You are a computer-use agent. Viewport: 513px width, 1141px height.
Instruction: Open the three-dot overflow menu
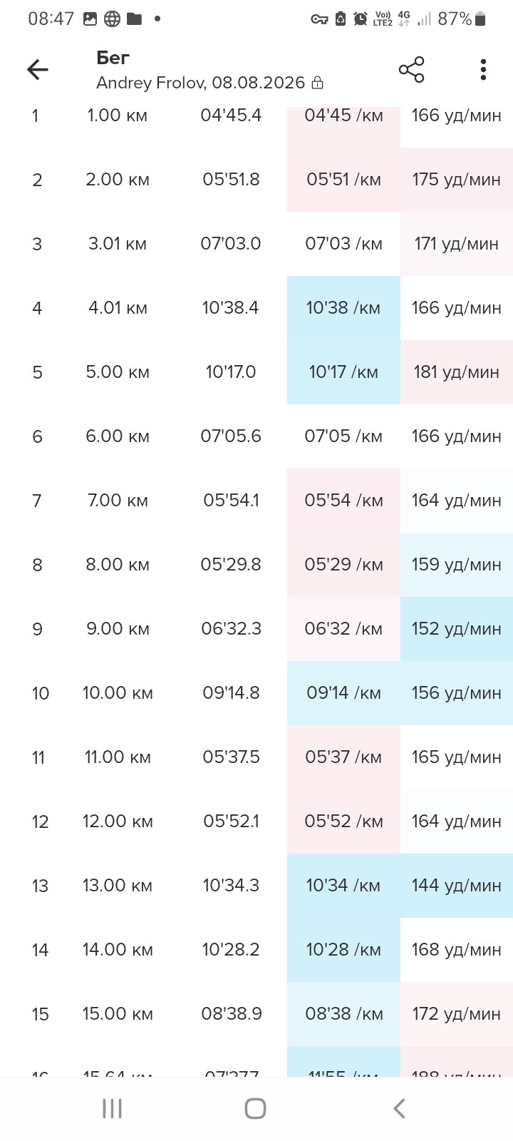pos(483,69)
